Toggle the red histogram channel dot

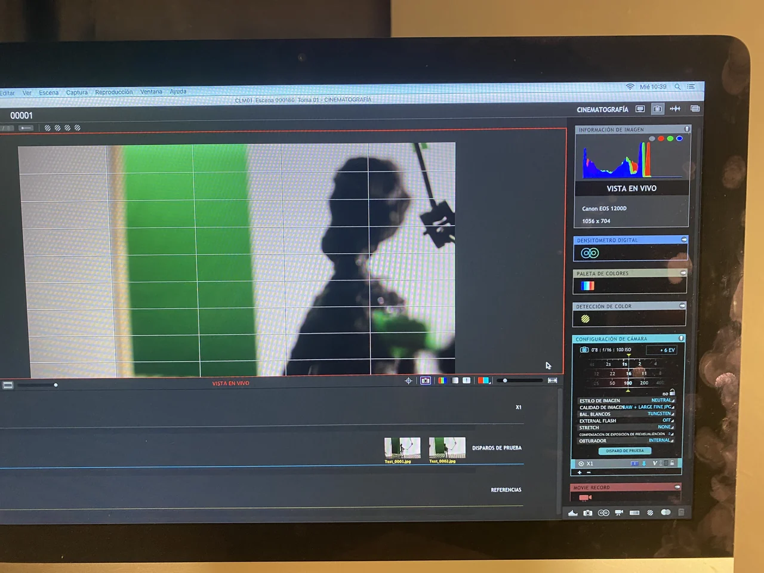(661, 138)
